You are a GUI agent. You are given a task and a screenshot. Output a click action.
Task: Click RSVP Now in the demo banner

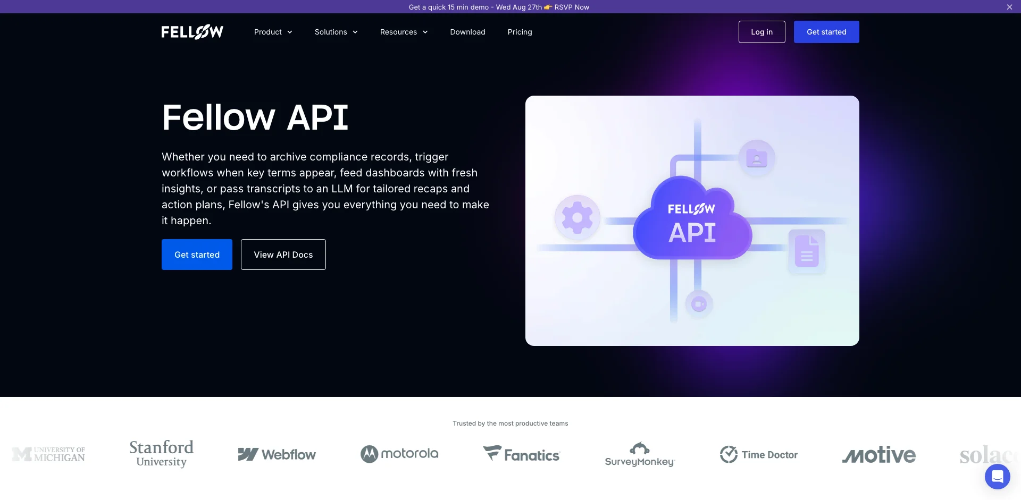571,7
